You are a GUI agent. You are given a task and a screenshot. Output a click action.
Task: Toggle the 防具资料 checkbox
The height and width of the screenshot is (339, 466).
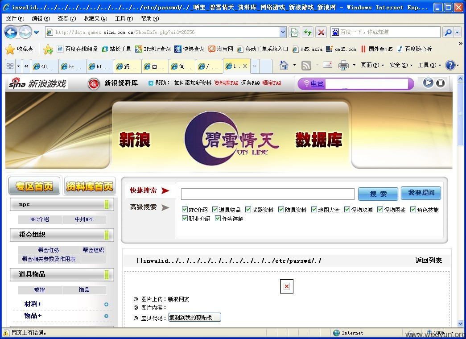point(281,210)
